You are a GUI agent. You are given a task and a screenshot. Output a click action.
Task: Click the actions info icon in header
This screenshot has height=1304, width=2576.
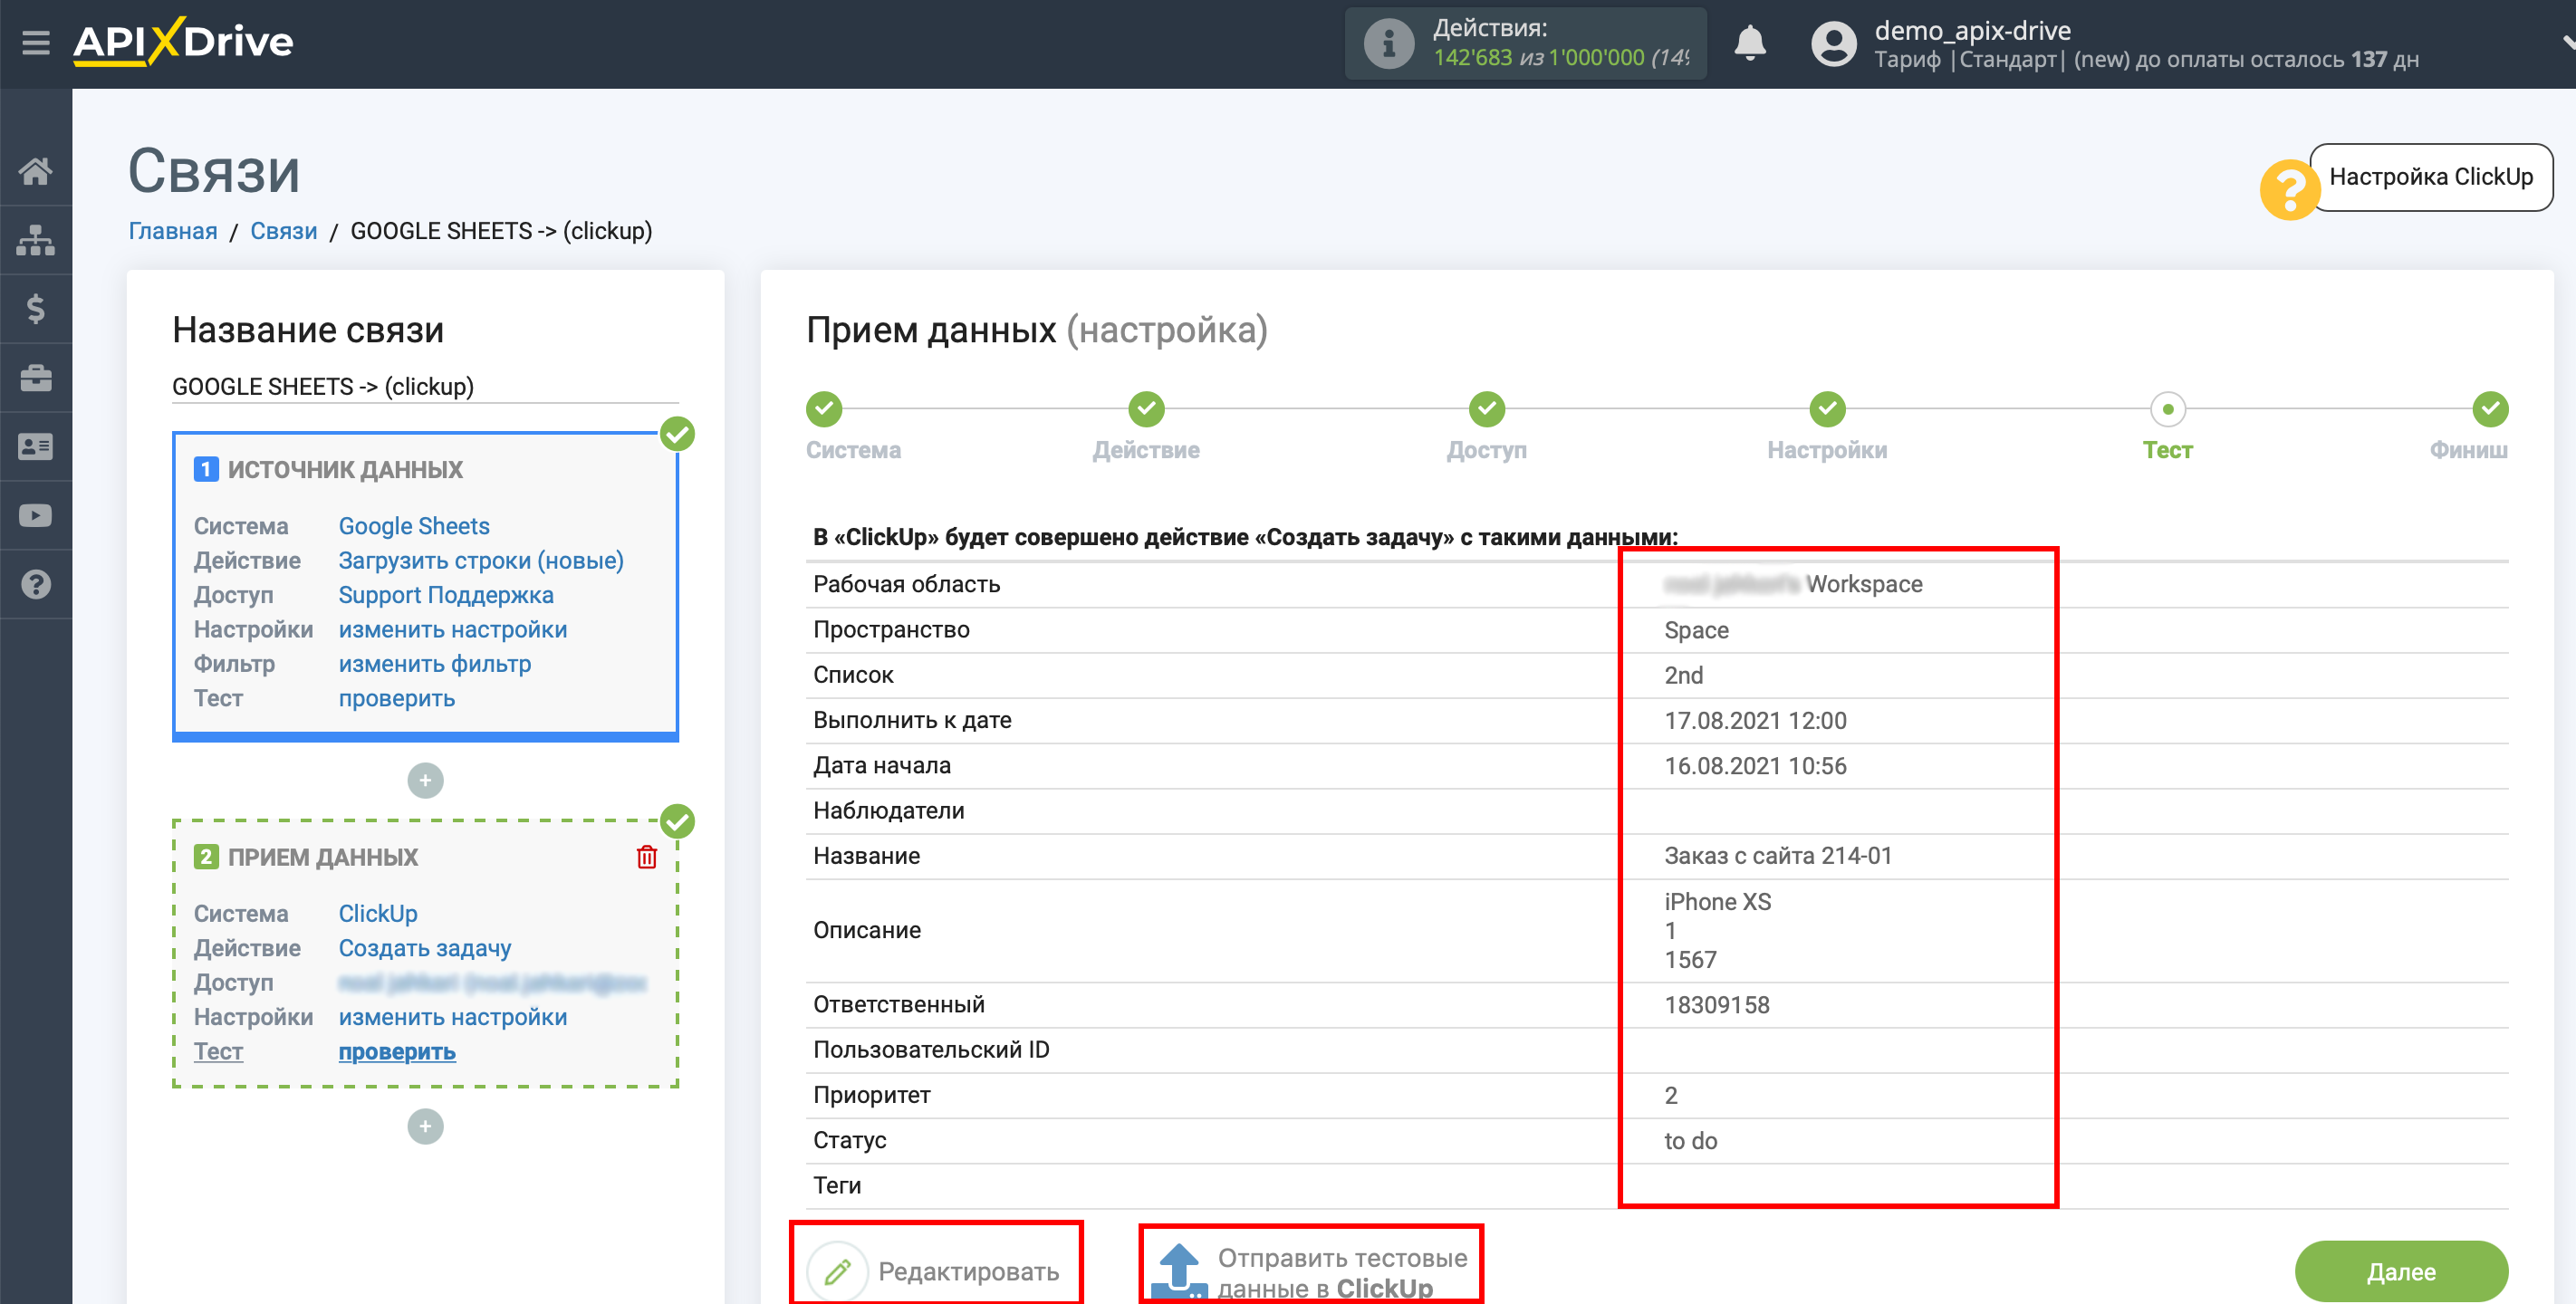(x=1388, y=44)
